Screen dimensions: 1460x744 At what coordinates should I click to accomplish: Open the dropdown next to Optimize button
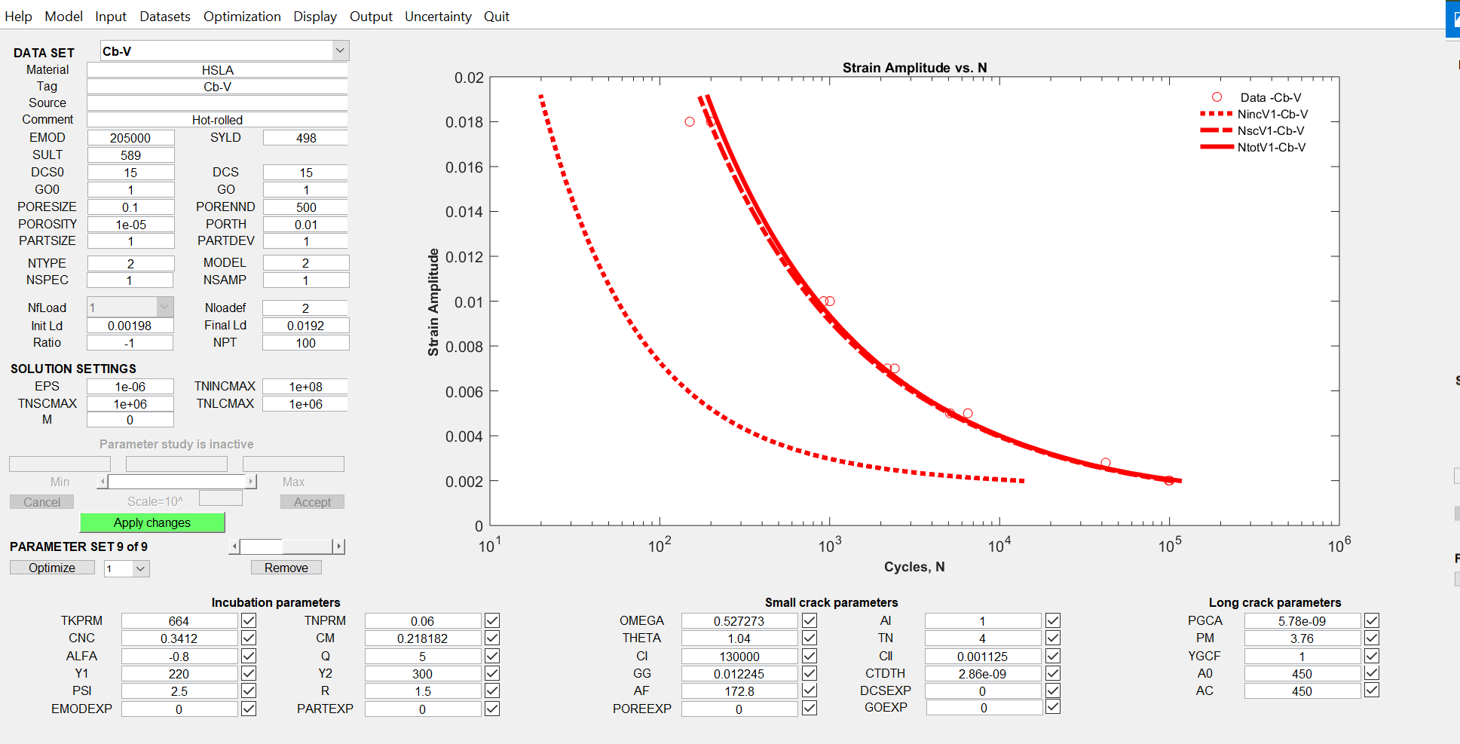(x=139, y=568)
